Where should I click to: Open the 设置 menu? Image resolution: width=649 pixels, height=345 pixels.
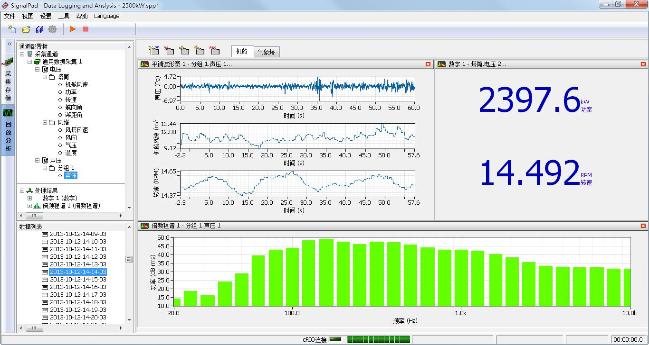pyautogui.click(x=46, y=16)
